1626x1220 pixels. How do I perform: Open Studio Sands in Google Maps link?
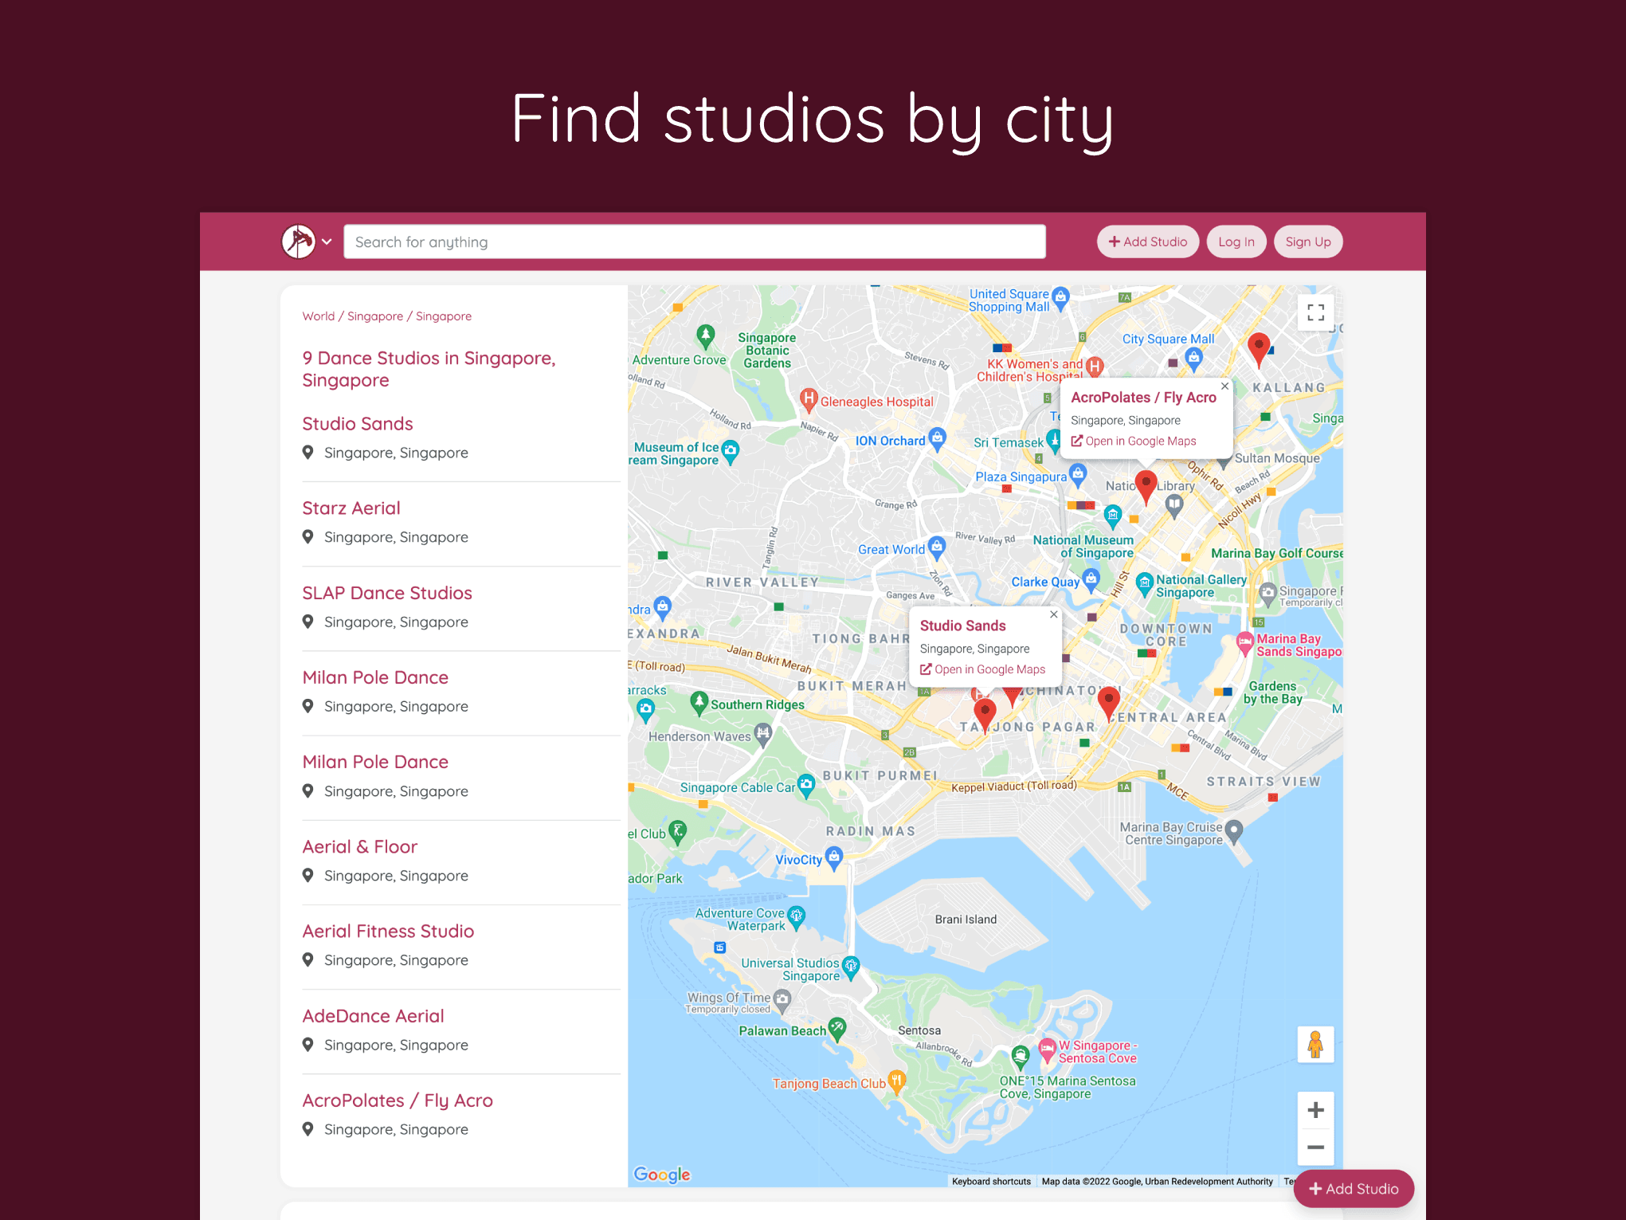(982, 670)
